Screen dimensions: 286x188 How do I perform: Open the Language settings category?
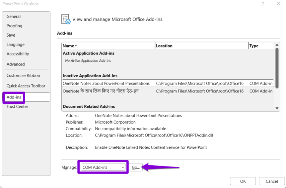(x=16, y=45)
